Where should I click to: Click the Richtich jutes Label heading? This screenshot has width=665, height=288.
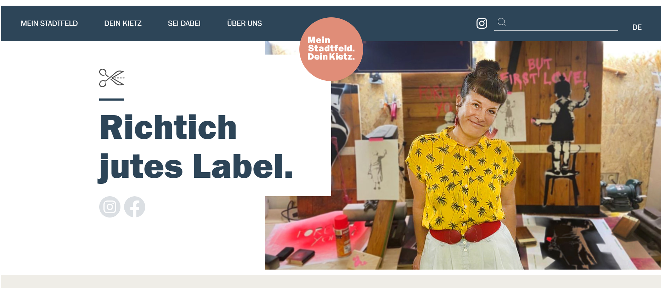[x=196, y=147]
